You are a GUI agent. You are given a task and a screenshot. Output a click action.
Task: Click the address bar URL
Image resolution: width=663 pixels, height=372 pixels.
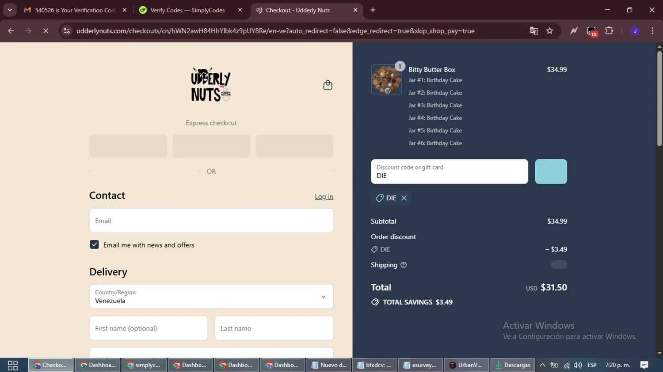tap(275, 31)
